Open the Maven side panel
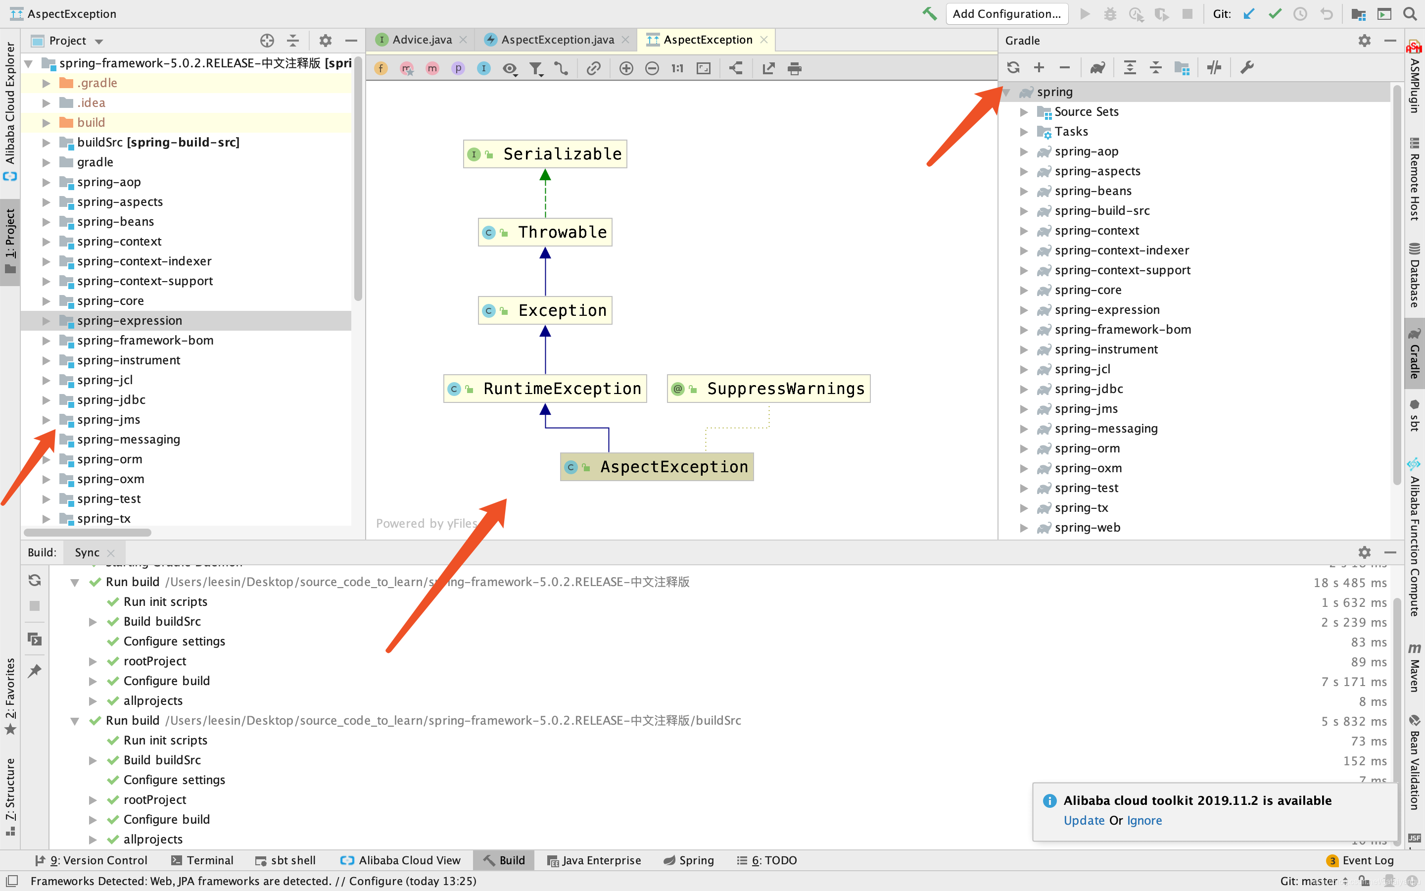1425x891 pixels. [1415, 668]
